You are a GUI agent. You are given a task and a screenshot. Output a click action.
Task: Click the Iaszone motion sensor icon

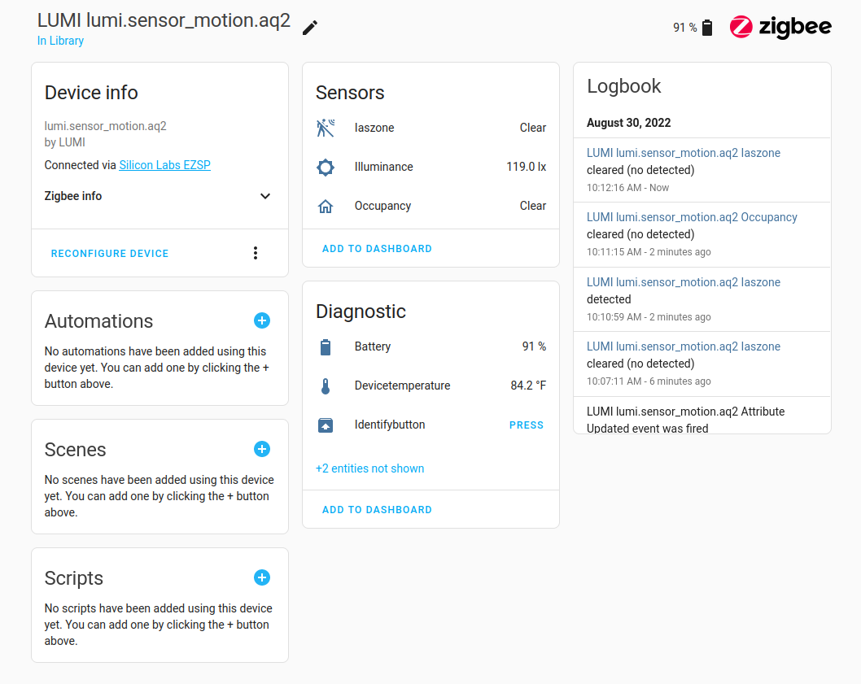pyautogui.click(x=326, y=128)
